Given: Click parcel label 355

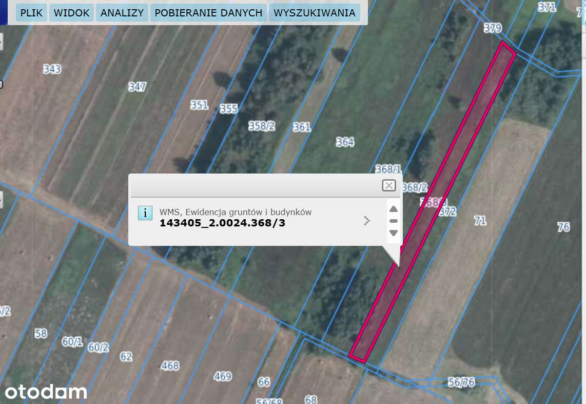Looking at the screenshot, I should [x=228, y=108].
